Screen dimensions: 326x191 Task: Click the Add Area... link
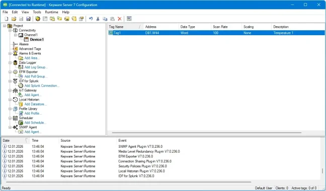[32, 58]
